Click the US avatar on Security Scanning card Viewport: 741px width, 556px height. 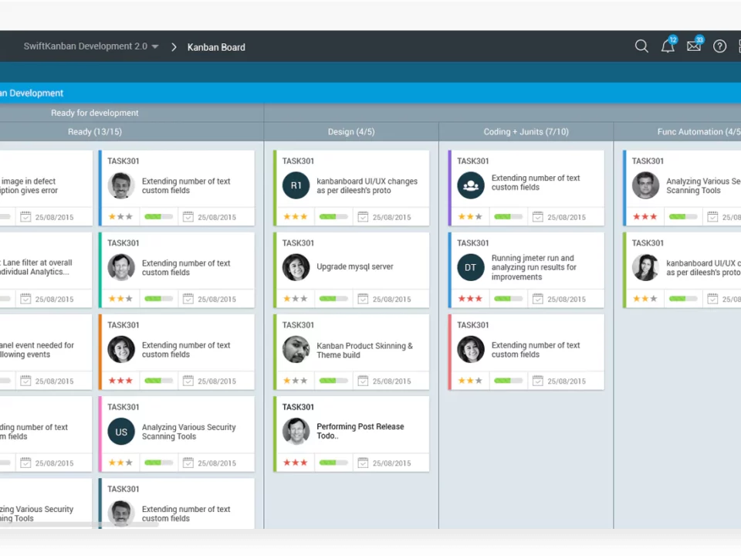pos(121,432)
